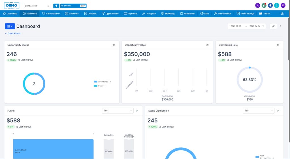Open Opportunity Status widget filter settings icon
The height and width of the screenshot is (159, 290).
[x=114, y=45]
